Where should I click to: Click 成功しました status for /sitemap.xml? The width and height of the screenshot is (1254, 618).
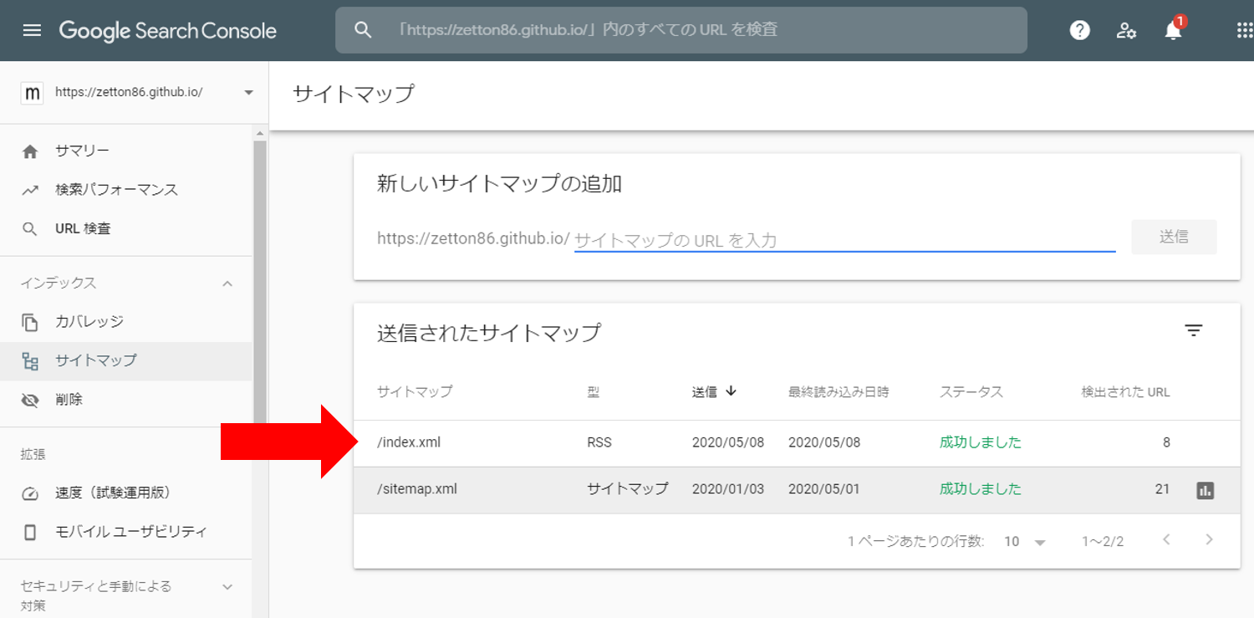pyautogui.click(x=981, y=489)
